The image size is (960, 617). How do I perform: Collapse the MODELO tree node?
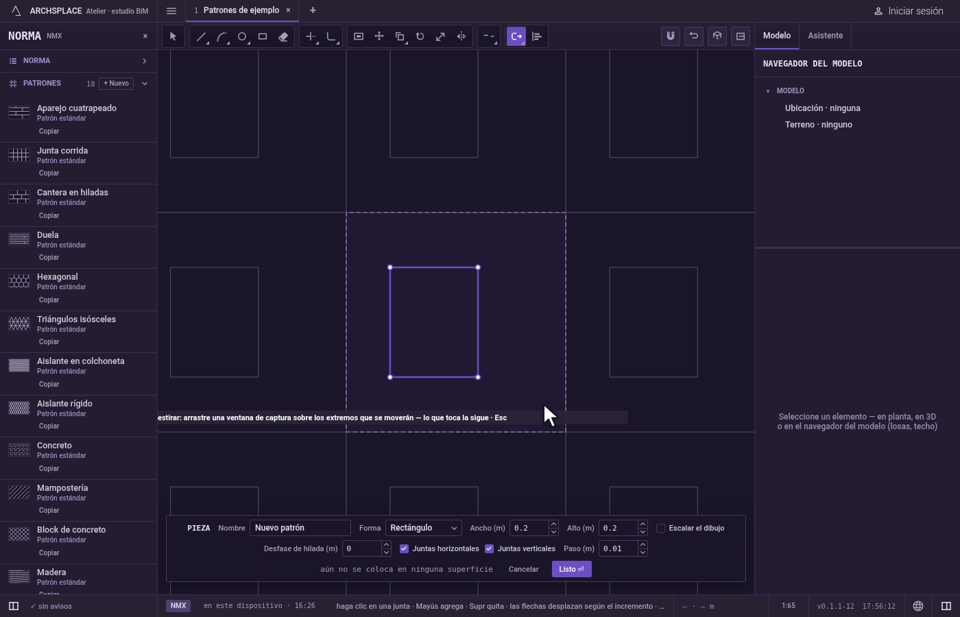tap(768, 91)
